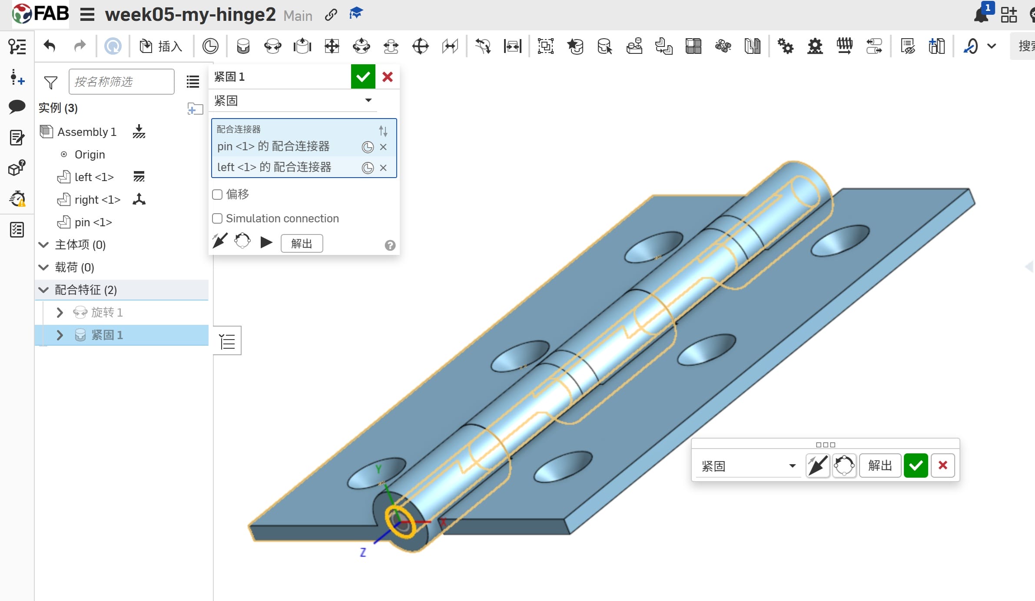Flip primary axis in mate dialog
The height and width of the screenshot is (601, 1035).
(x=220, y=241)
